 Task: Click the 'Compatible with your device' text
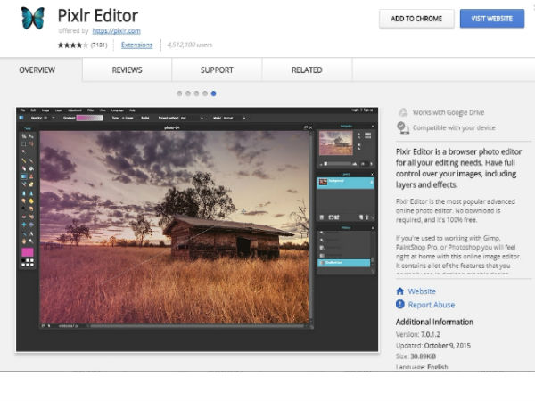coord(454,127)
